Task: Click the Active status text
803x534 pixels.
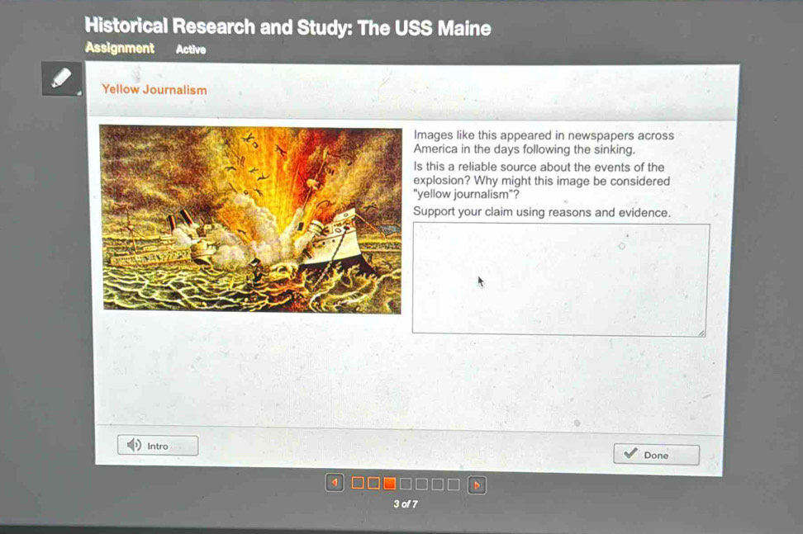Action: click(x=191, y=49)
